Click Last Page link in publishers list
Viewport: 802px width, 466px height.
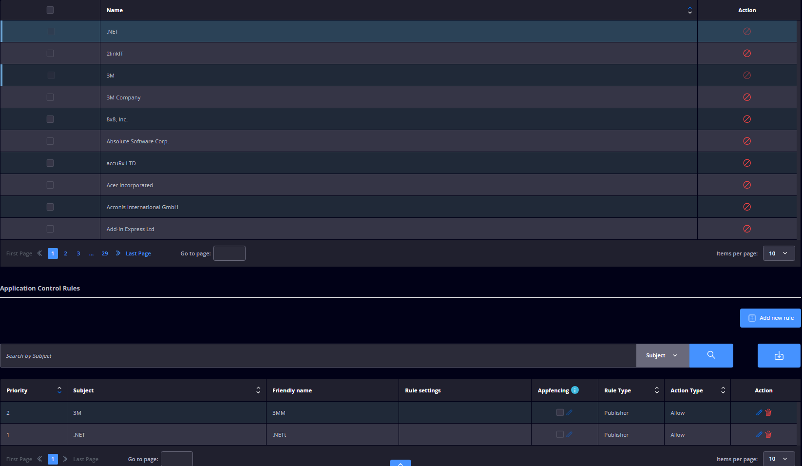(x=138, y=253)
